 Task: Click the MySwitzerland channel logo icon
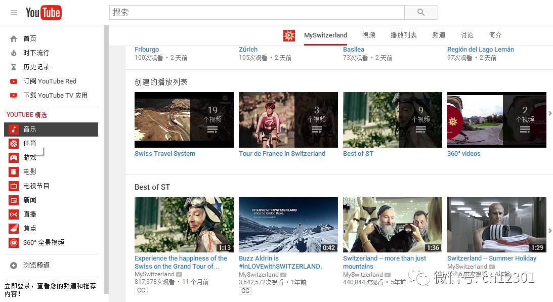click(x=289, y=35)
